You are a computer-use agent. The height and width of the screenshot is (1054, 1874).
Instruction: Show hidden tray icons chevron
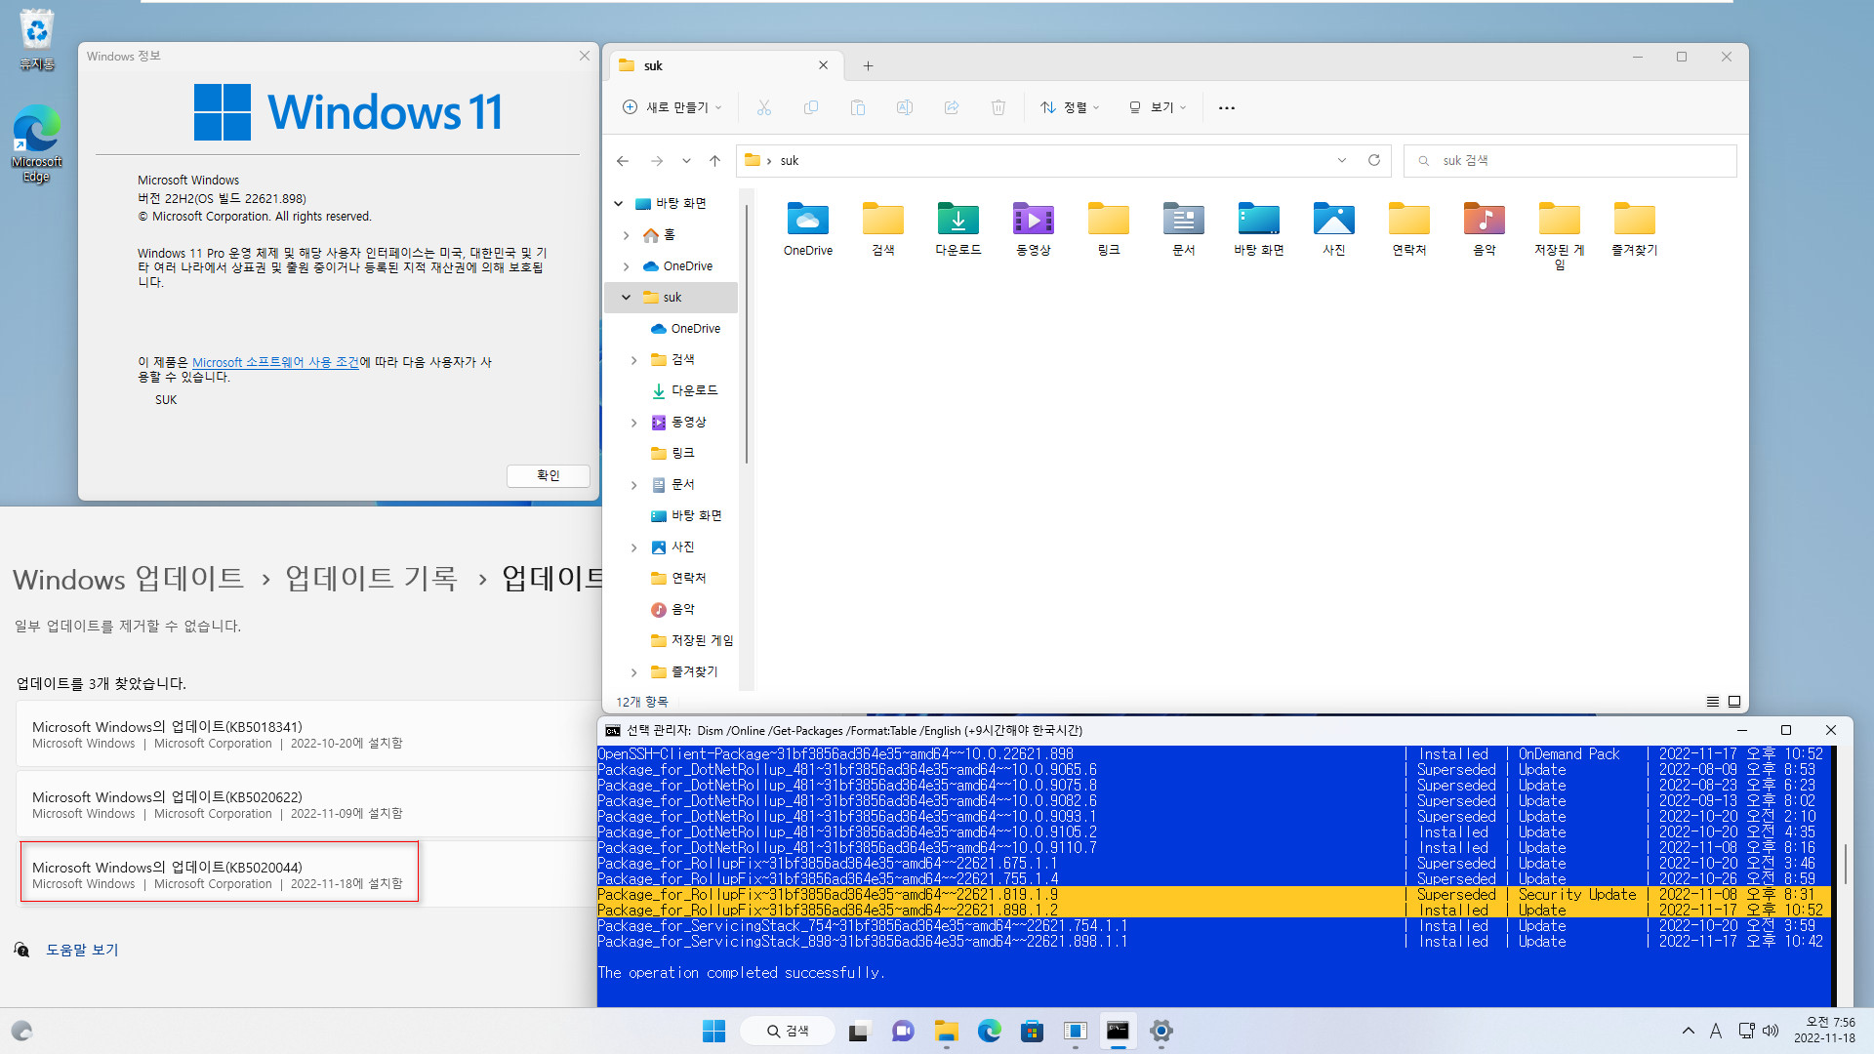pos(1688,1031)
